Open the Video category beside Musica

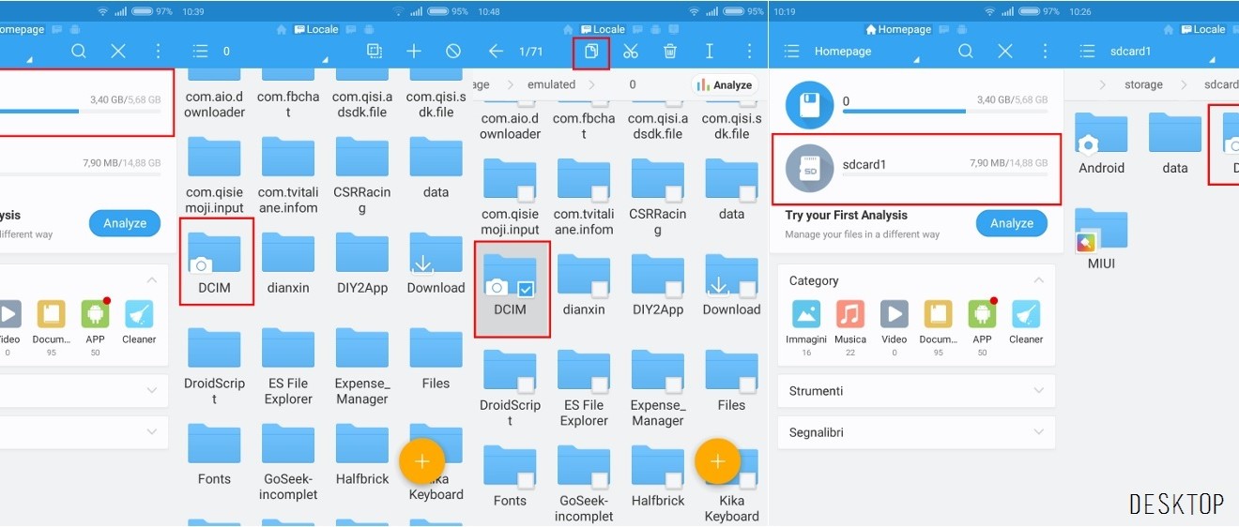(x=895, y=313)
